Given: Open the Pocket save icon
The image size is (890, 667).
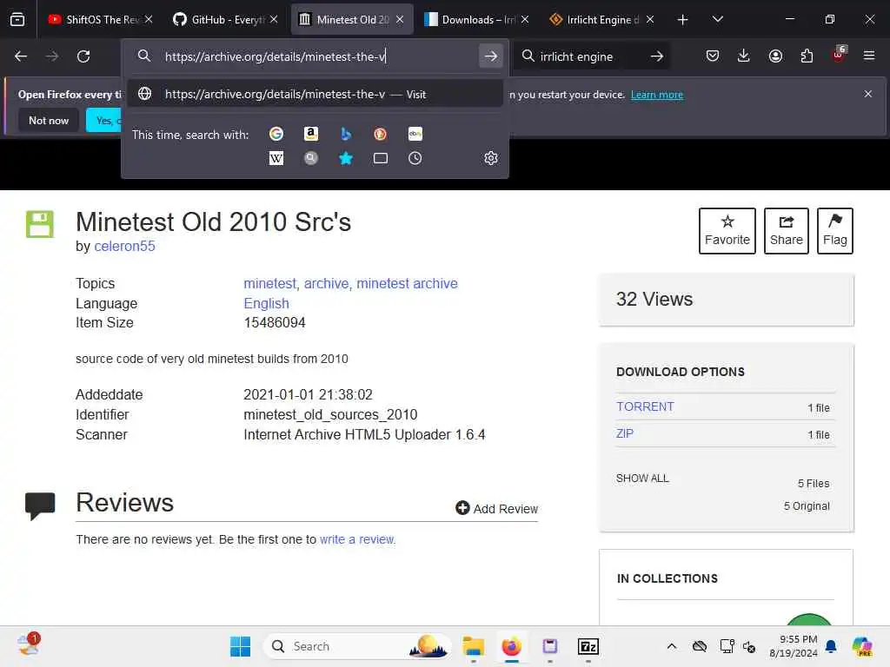Looking at the screenshot, I should coord(713,56).
